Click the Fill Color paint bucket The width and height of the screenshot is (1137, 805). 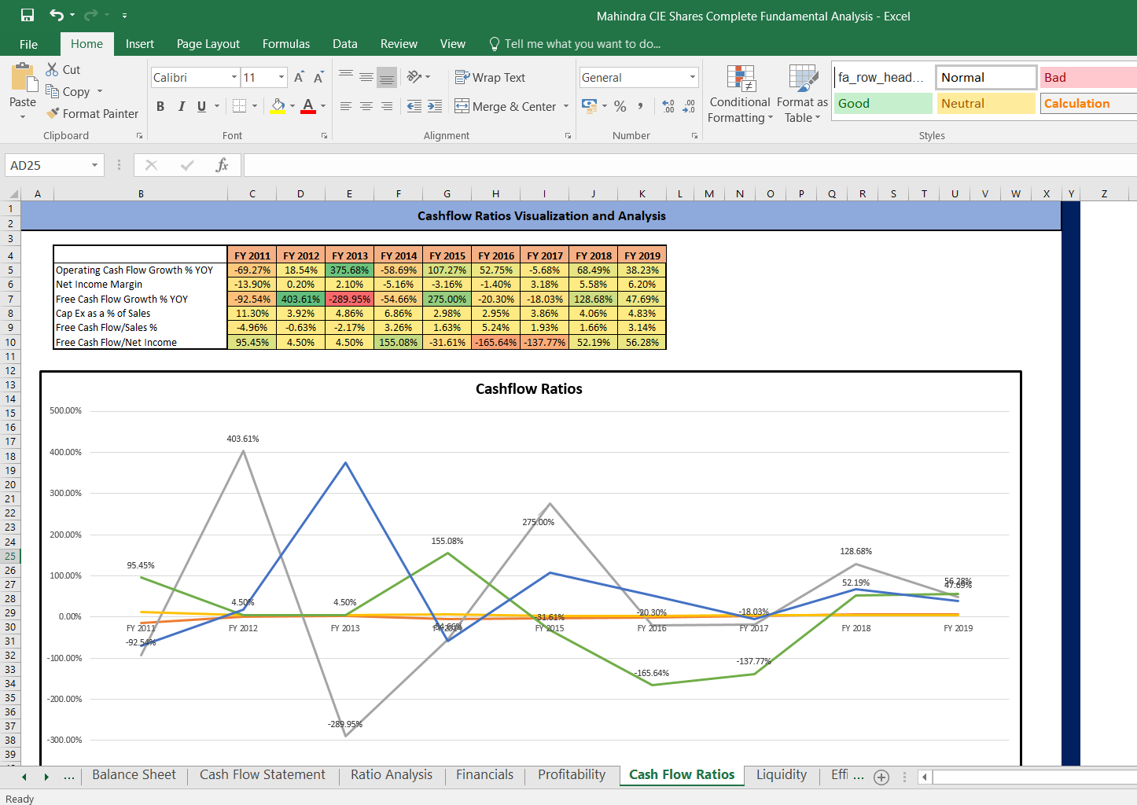[278, 106]
